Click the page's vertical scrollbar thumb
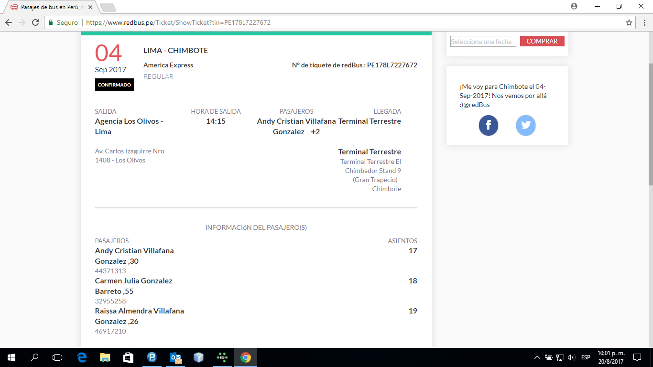Screen dimensions: 653x367 [650, 124]
